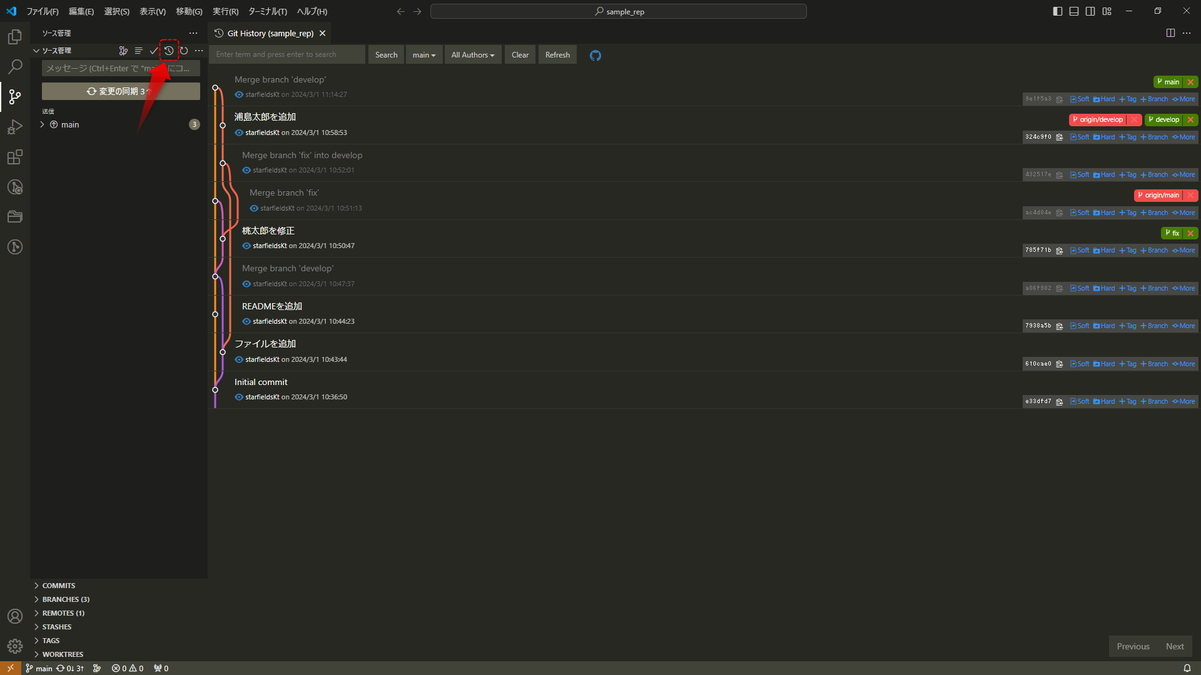This screenshot has width=1201, height=675.
Task: Open the ターミナル(T) menu
Action: [x=268, y=11]
